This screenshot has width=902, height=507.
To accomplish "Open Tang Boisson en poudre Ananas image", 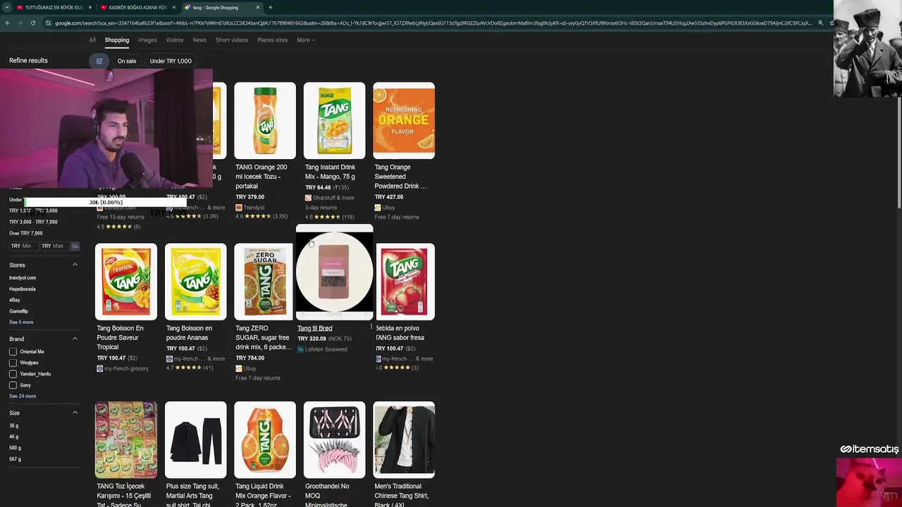I will coord(195,282).
